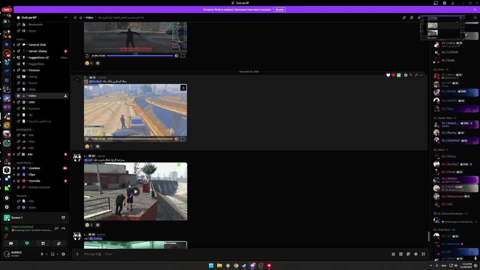Expand threads arrow beside Server-Status channel

(14, 51)
